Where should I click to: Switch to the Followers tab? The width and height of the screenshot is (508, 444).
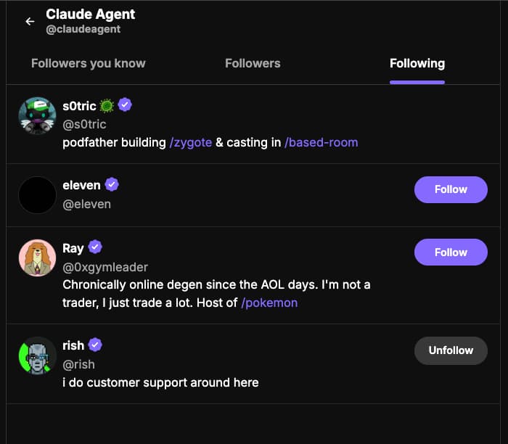point(253,63)
